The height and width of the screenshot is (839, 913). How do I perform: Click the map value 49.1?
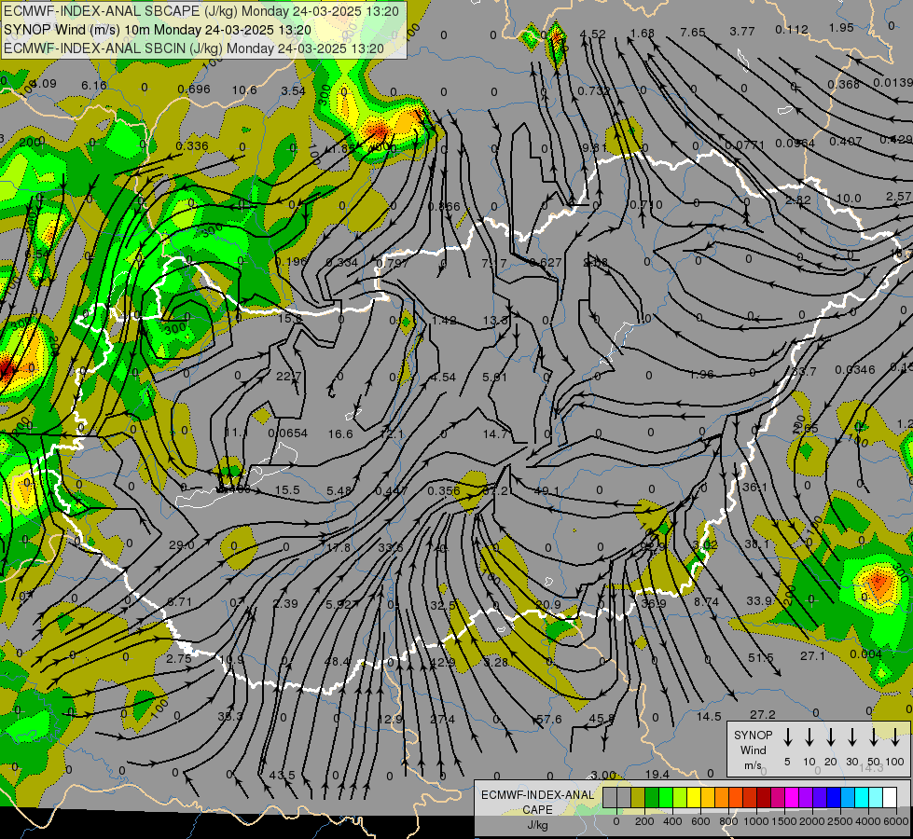[546, 490]
